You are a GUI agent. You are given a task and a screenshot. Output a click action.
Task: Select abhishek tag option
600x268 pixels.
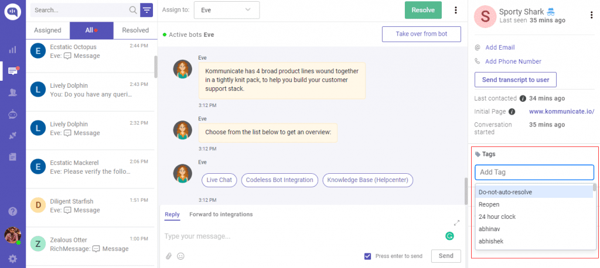[x=534, y=241]
